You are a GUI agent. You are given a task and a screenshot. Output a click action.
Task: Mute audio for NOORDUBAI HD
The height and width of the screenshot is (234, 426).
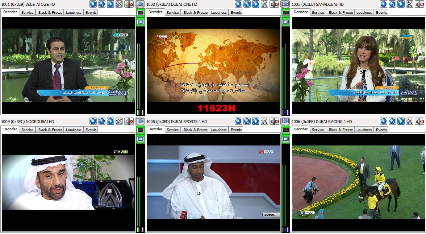click(129, 121)
